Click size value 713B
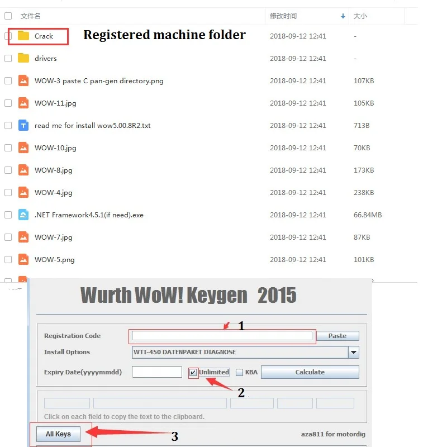Image resolution: width=447 pixels, height=447 pixels. tap(362, 125)
